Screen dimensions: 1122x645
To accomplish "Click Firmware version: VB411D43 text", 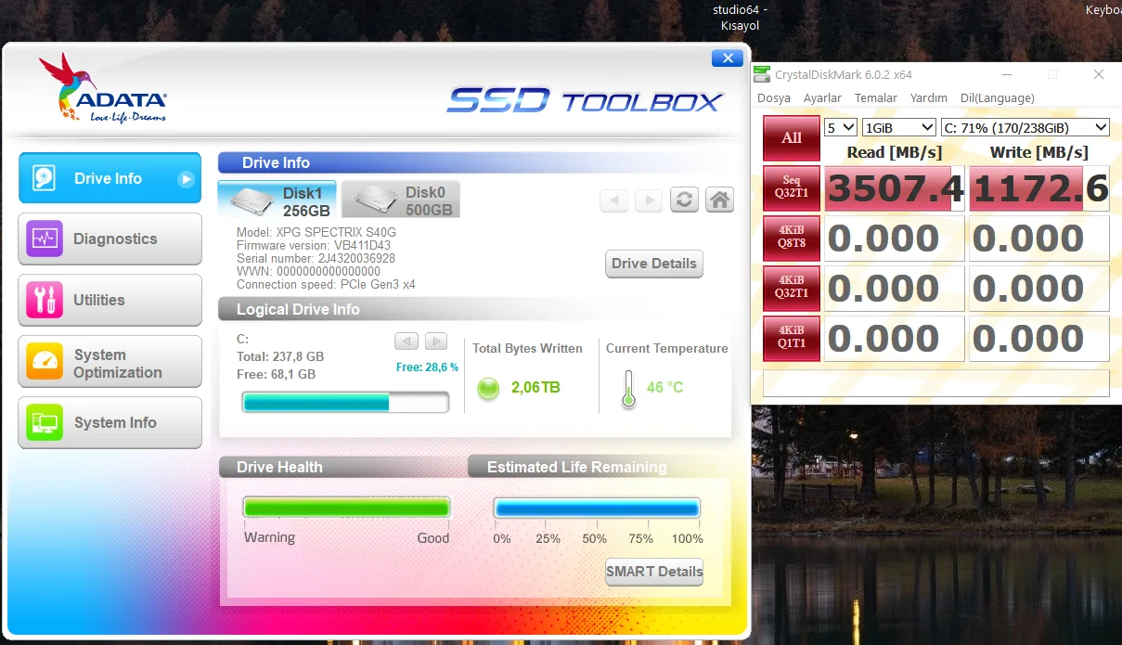I will coord(314,246).
